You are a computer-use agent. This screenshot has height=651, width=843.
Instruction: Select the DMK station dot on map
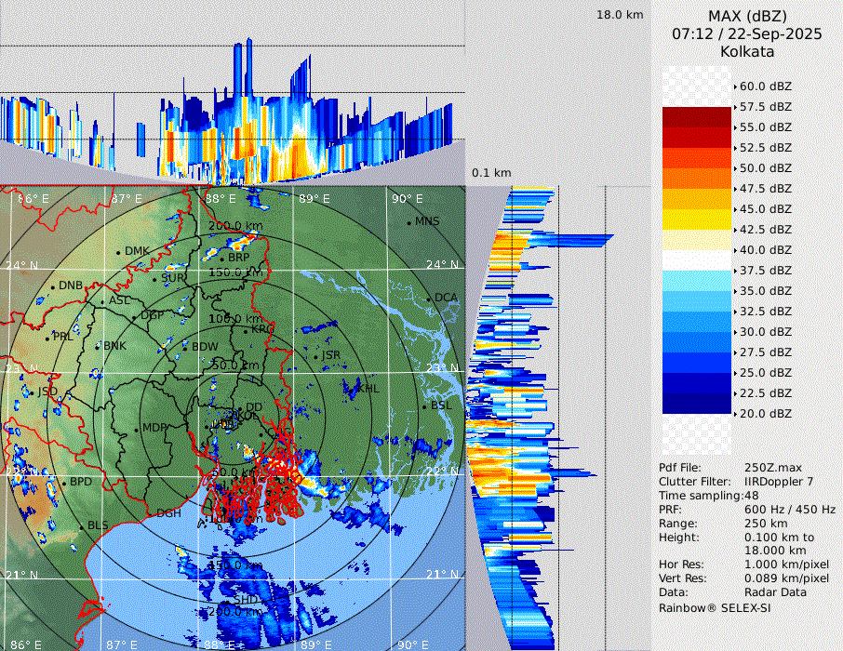(x=119, y=252)
